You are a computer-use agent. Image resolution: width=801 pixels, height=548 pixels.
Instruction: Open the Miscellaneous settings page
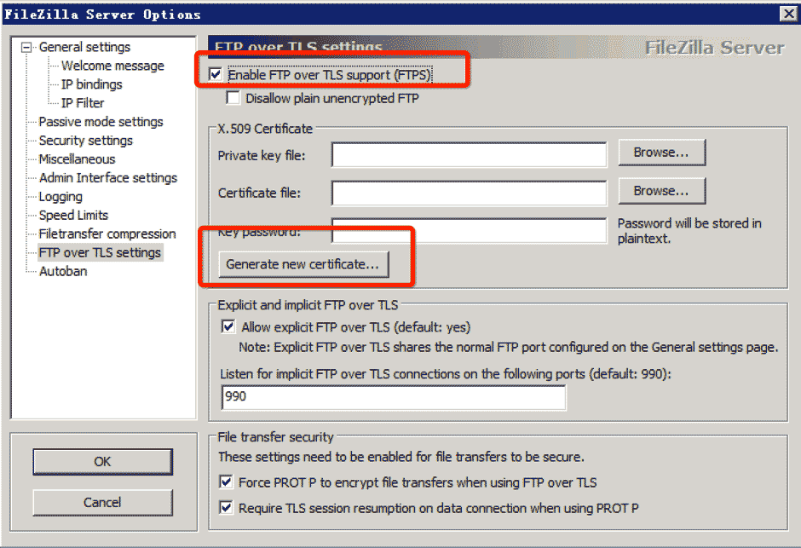pyautogui.click(x=77, y=159)
